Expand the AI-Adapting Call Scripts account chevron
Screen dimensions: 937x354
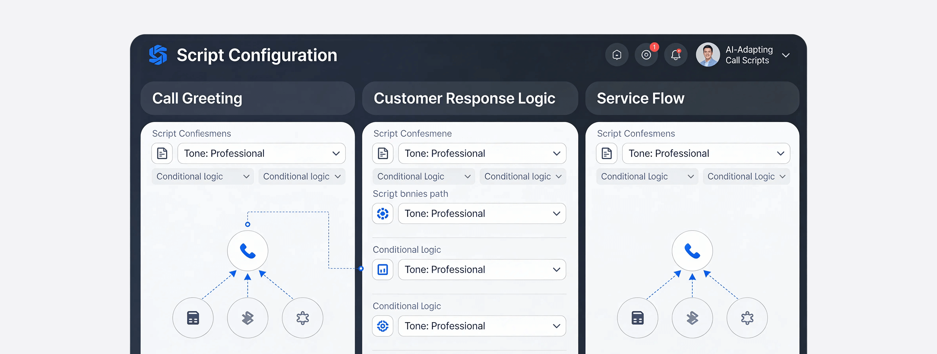(x=786, y=55)
